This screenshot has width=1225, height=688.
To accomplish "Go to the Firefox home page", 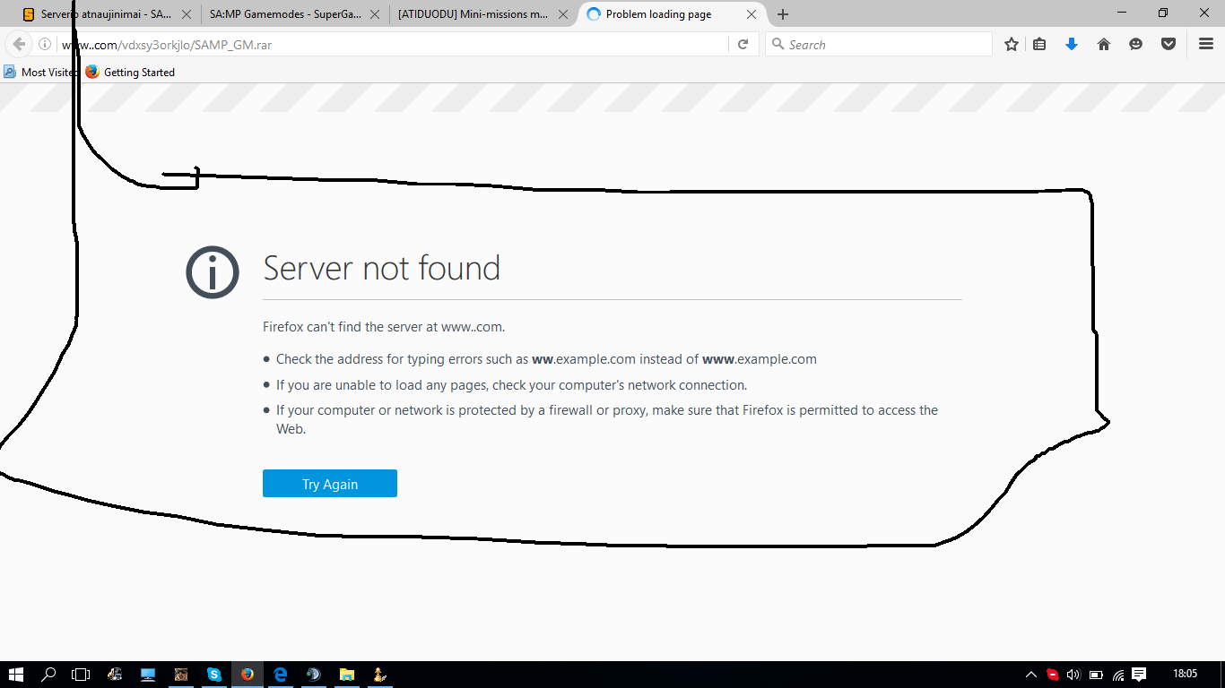I will (1104, 44).
